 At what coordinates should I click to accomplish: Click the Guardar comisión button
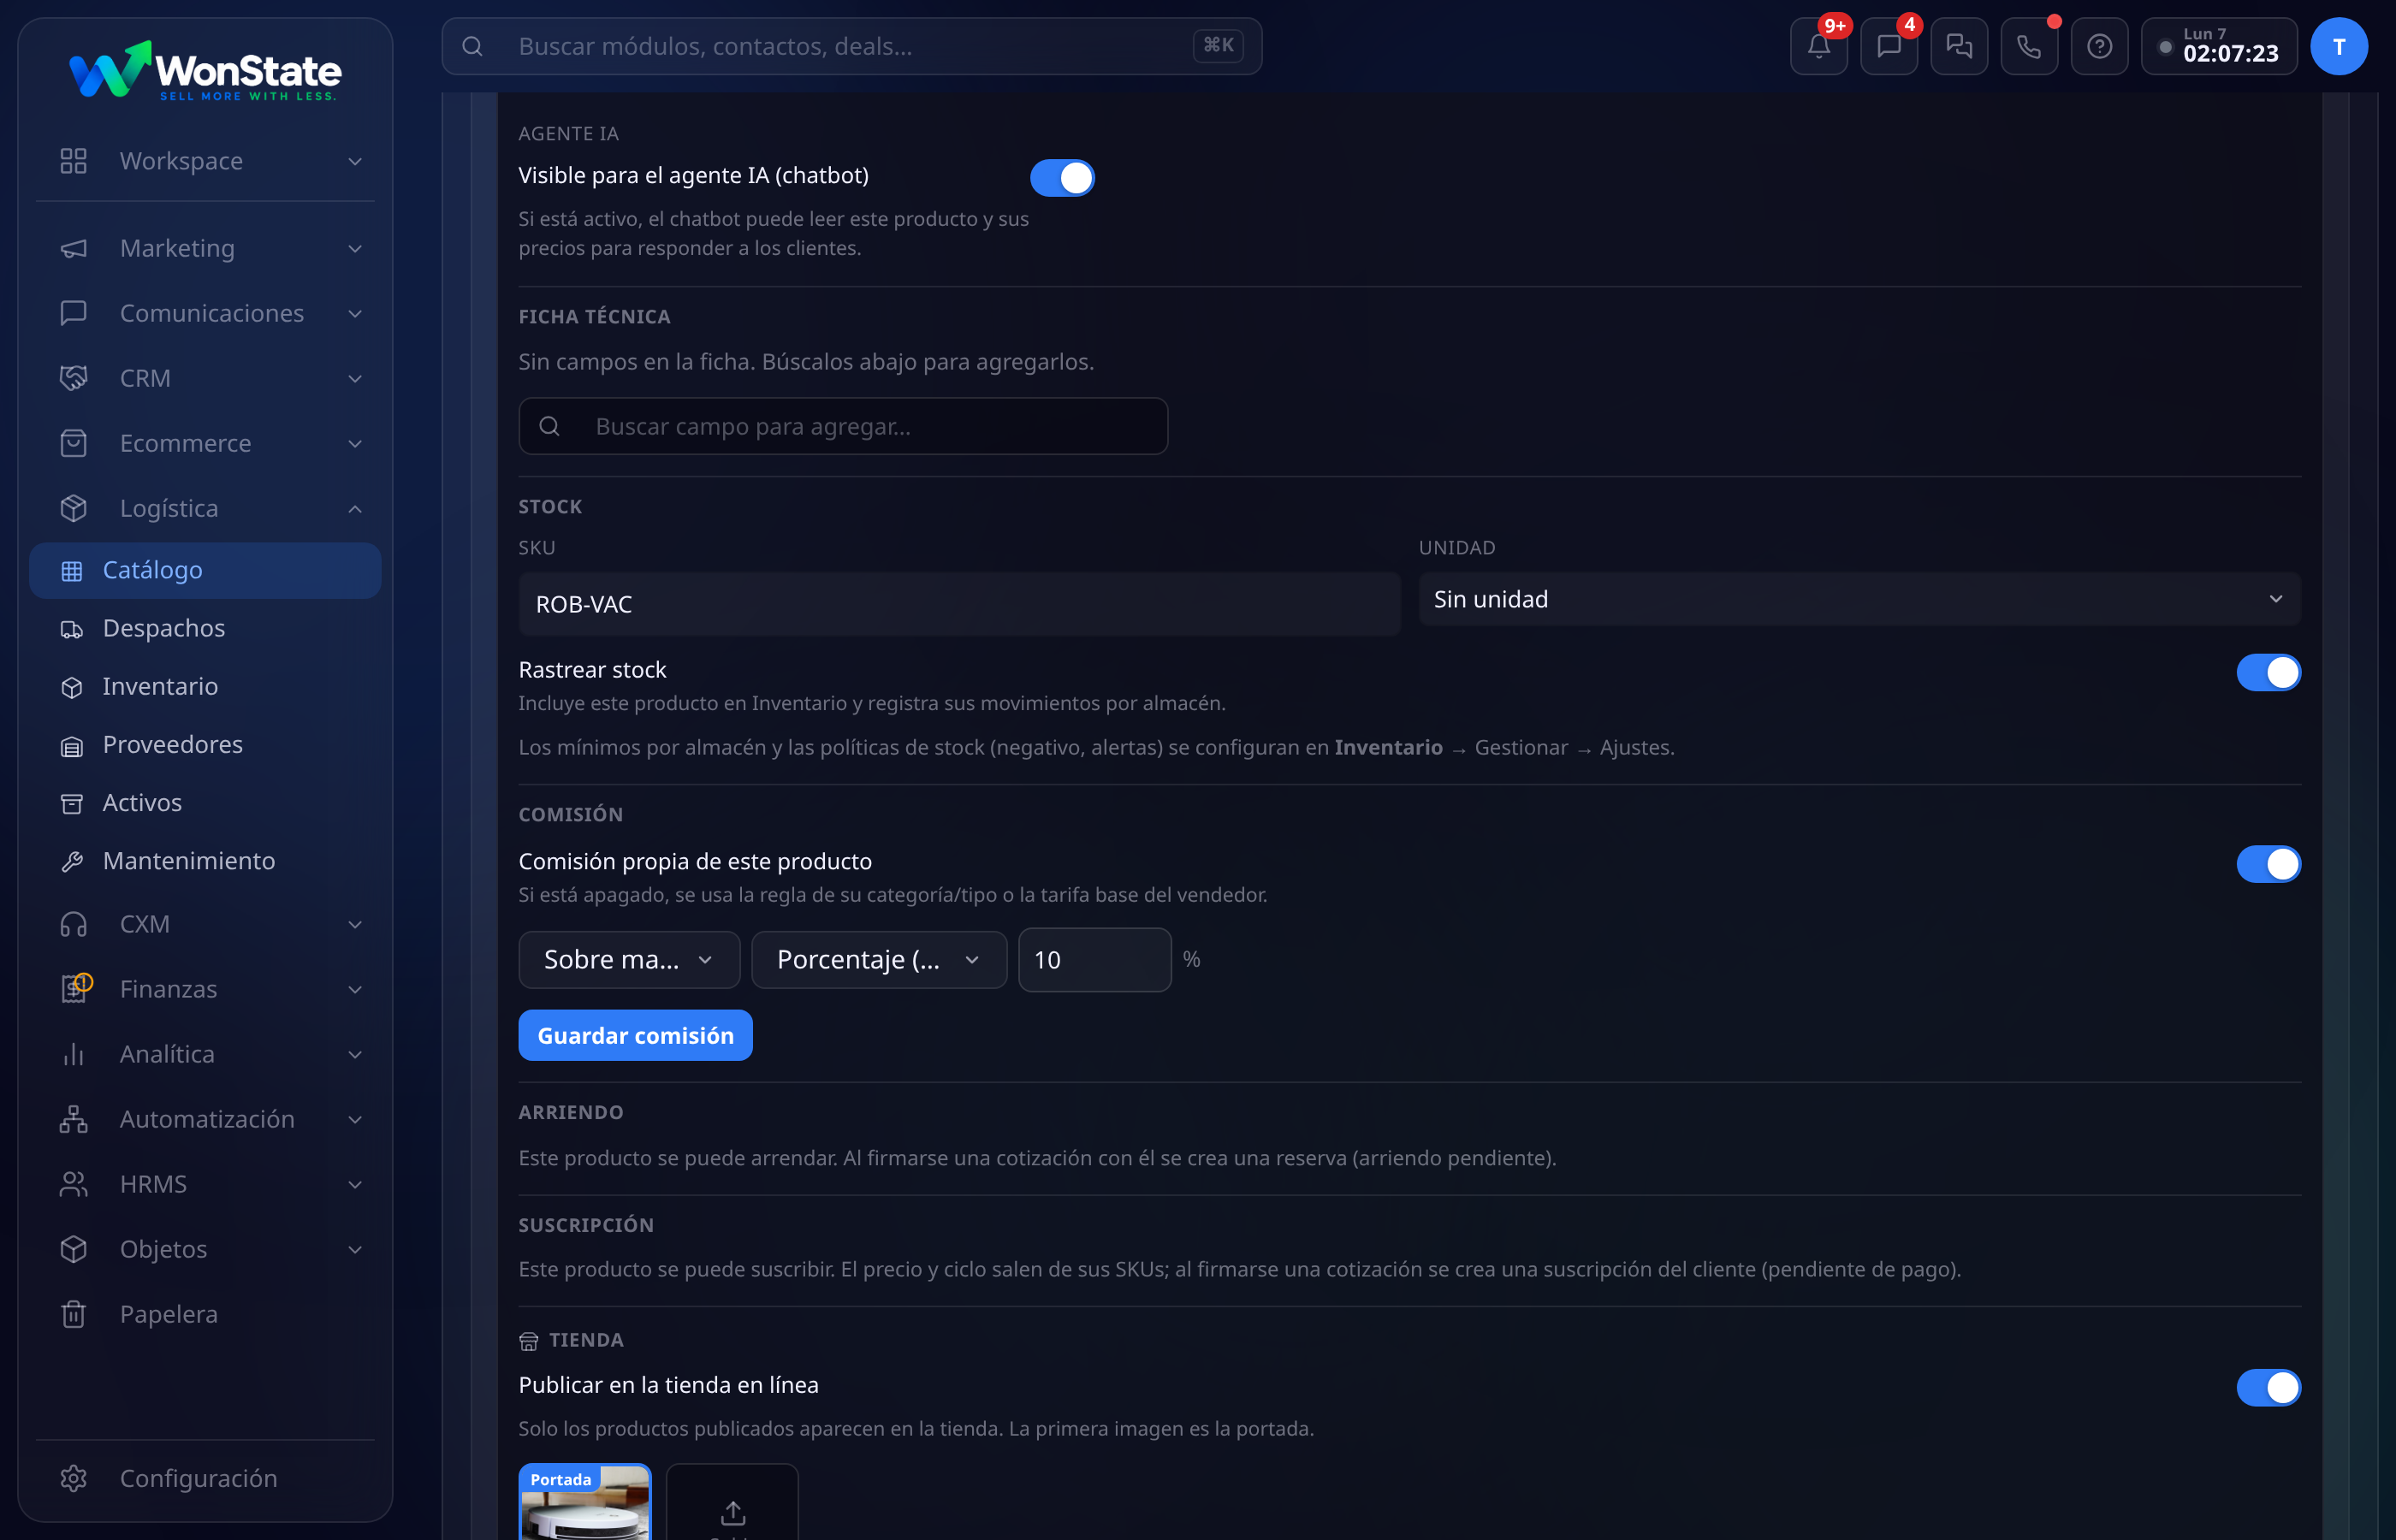635,1035
